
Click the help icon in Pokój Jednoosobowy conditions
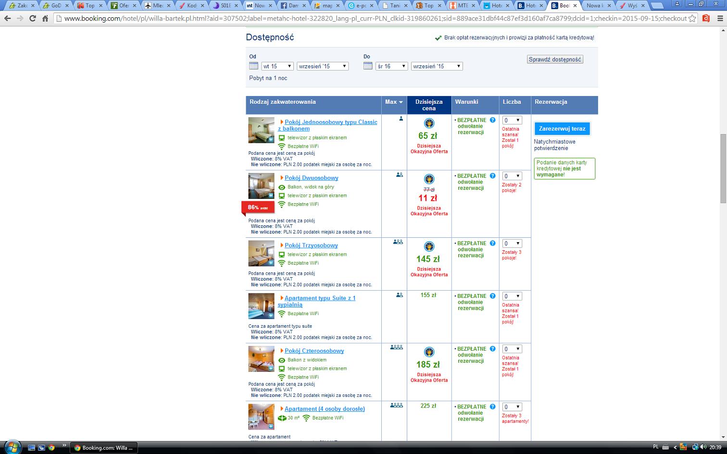[x=492, y=120]
